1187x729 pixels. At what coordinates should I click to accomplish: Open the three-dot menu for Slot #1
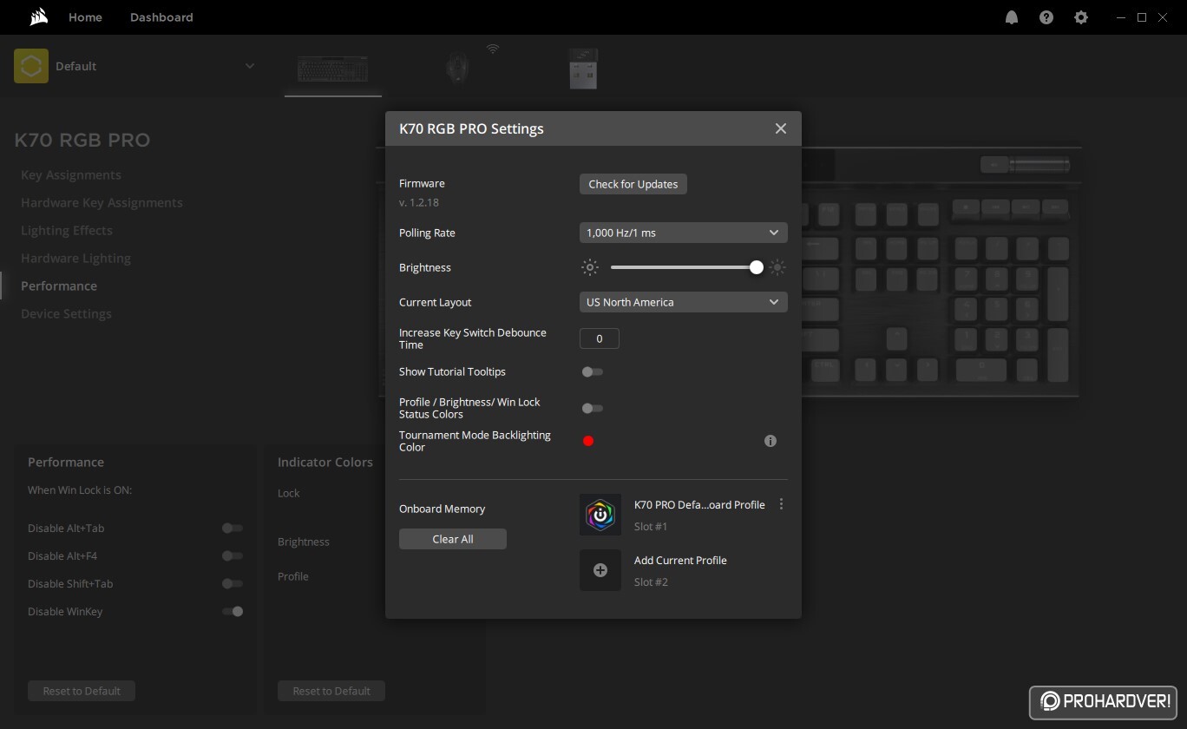click(782, 504)
